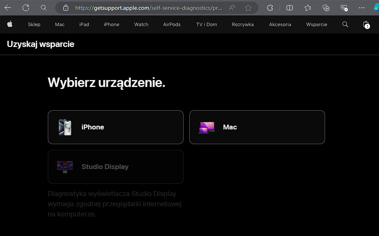Go back using the browser back arrow
The image size is (379, 236).
pyautogui.click(x=8, y=8)
